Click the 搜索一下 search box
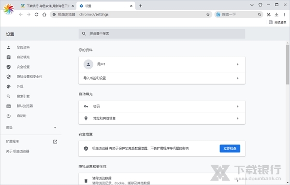This screenshot has width=290, height=185. pos(239,14)
